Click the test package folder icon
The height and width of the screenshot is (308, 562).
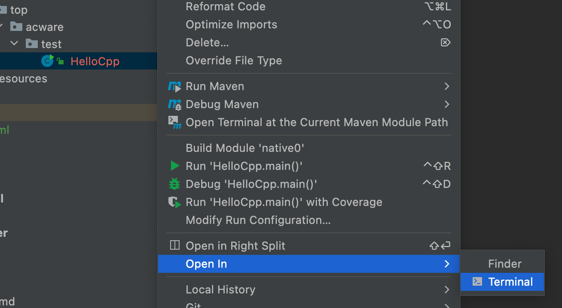pos(31,43)
